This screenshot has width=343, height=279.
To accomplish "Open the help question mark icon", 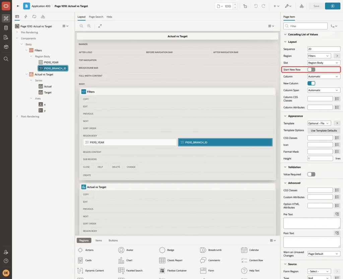I will pos(6,261).
